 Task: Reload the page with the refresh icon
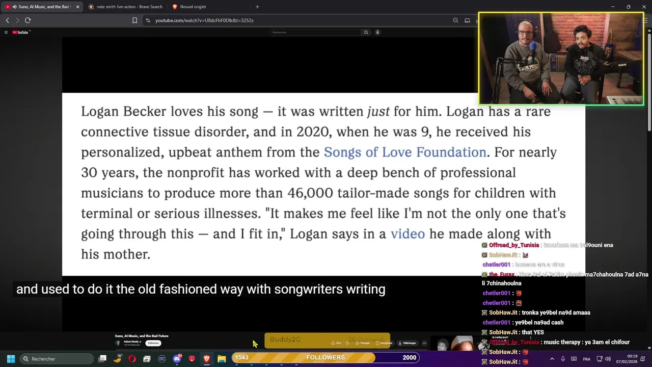pyautogui.click(x=28, y=20)
